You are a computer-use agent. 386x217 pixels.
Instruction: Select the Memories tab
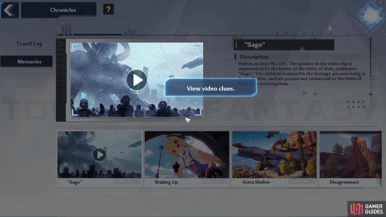coord(26,61)
